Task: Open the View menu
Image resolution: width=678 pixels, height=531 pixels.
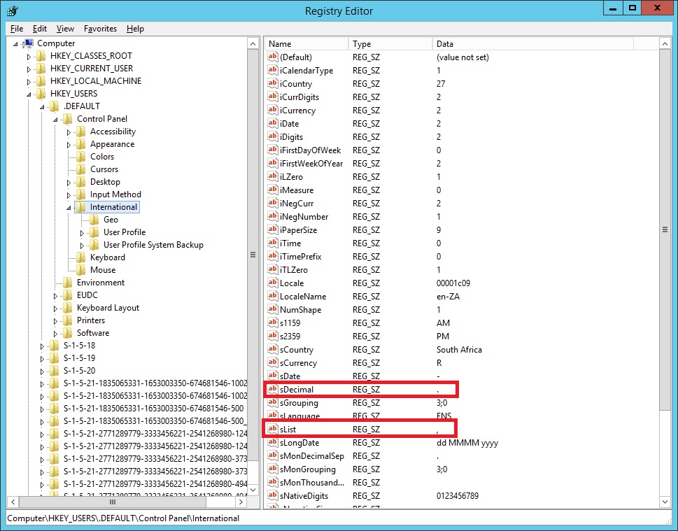Action: (x=65, y=29)
